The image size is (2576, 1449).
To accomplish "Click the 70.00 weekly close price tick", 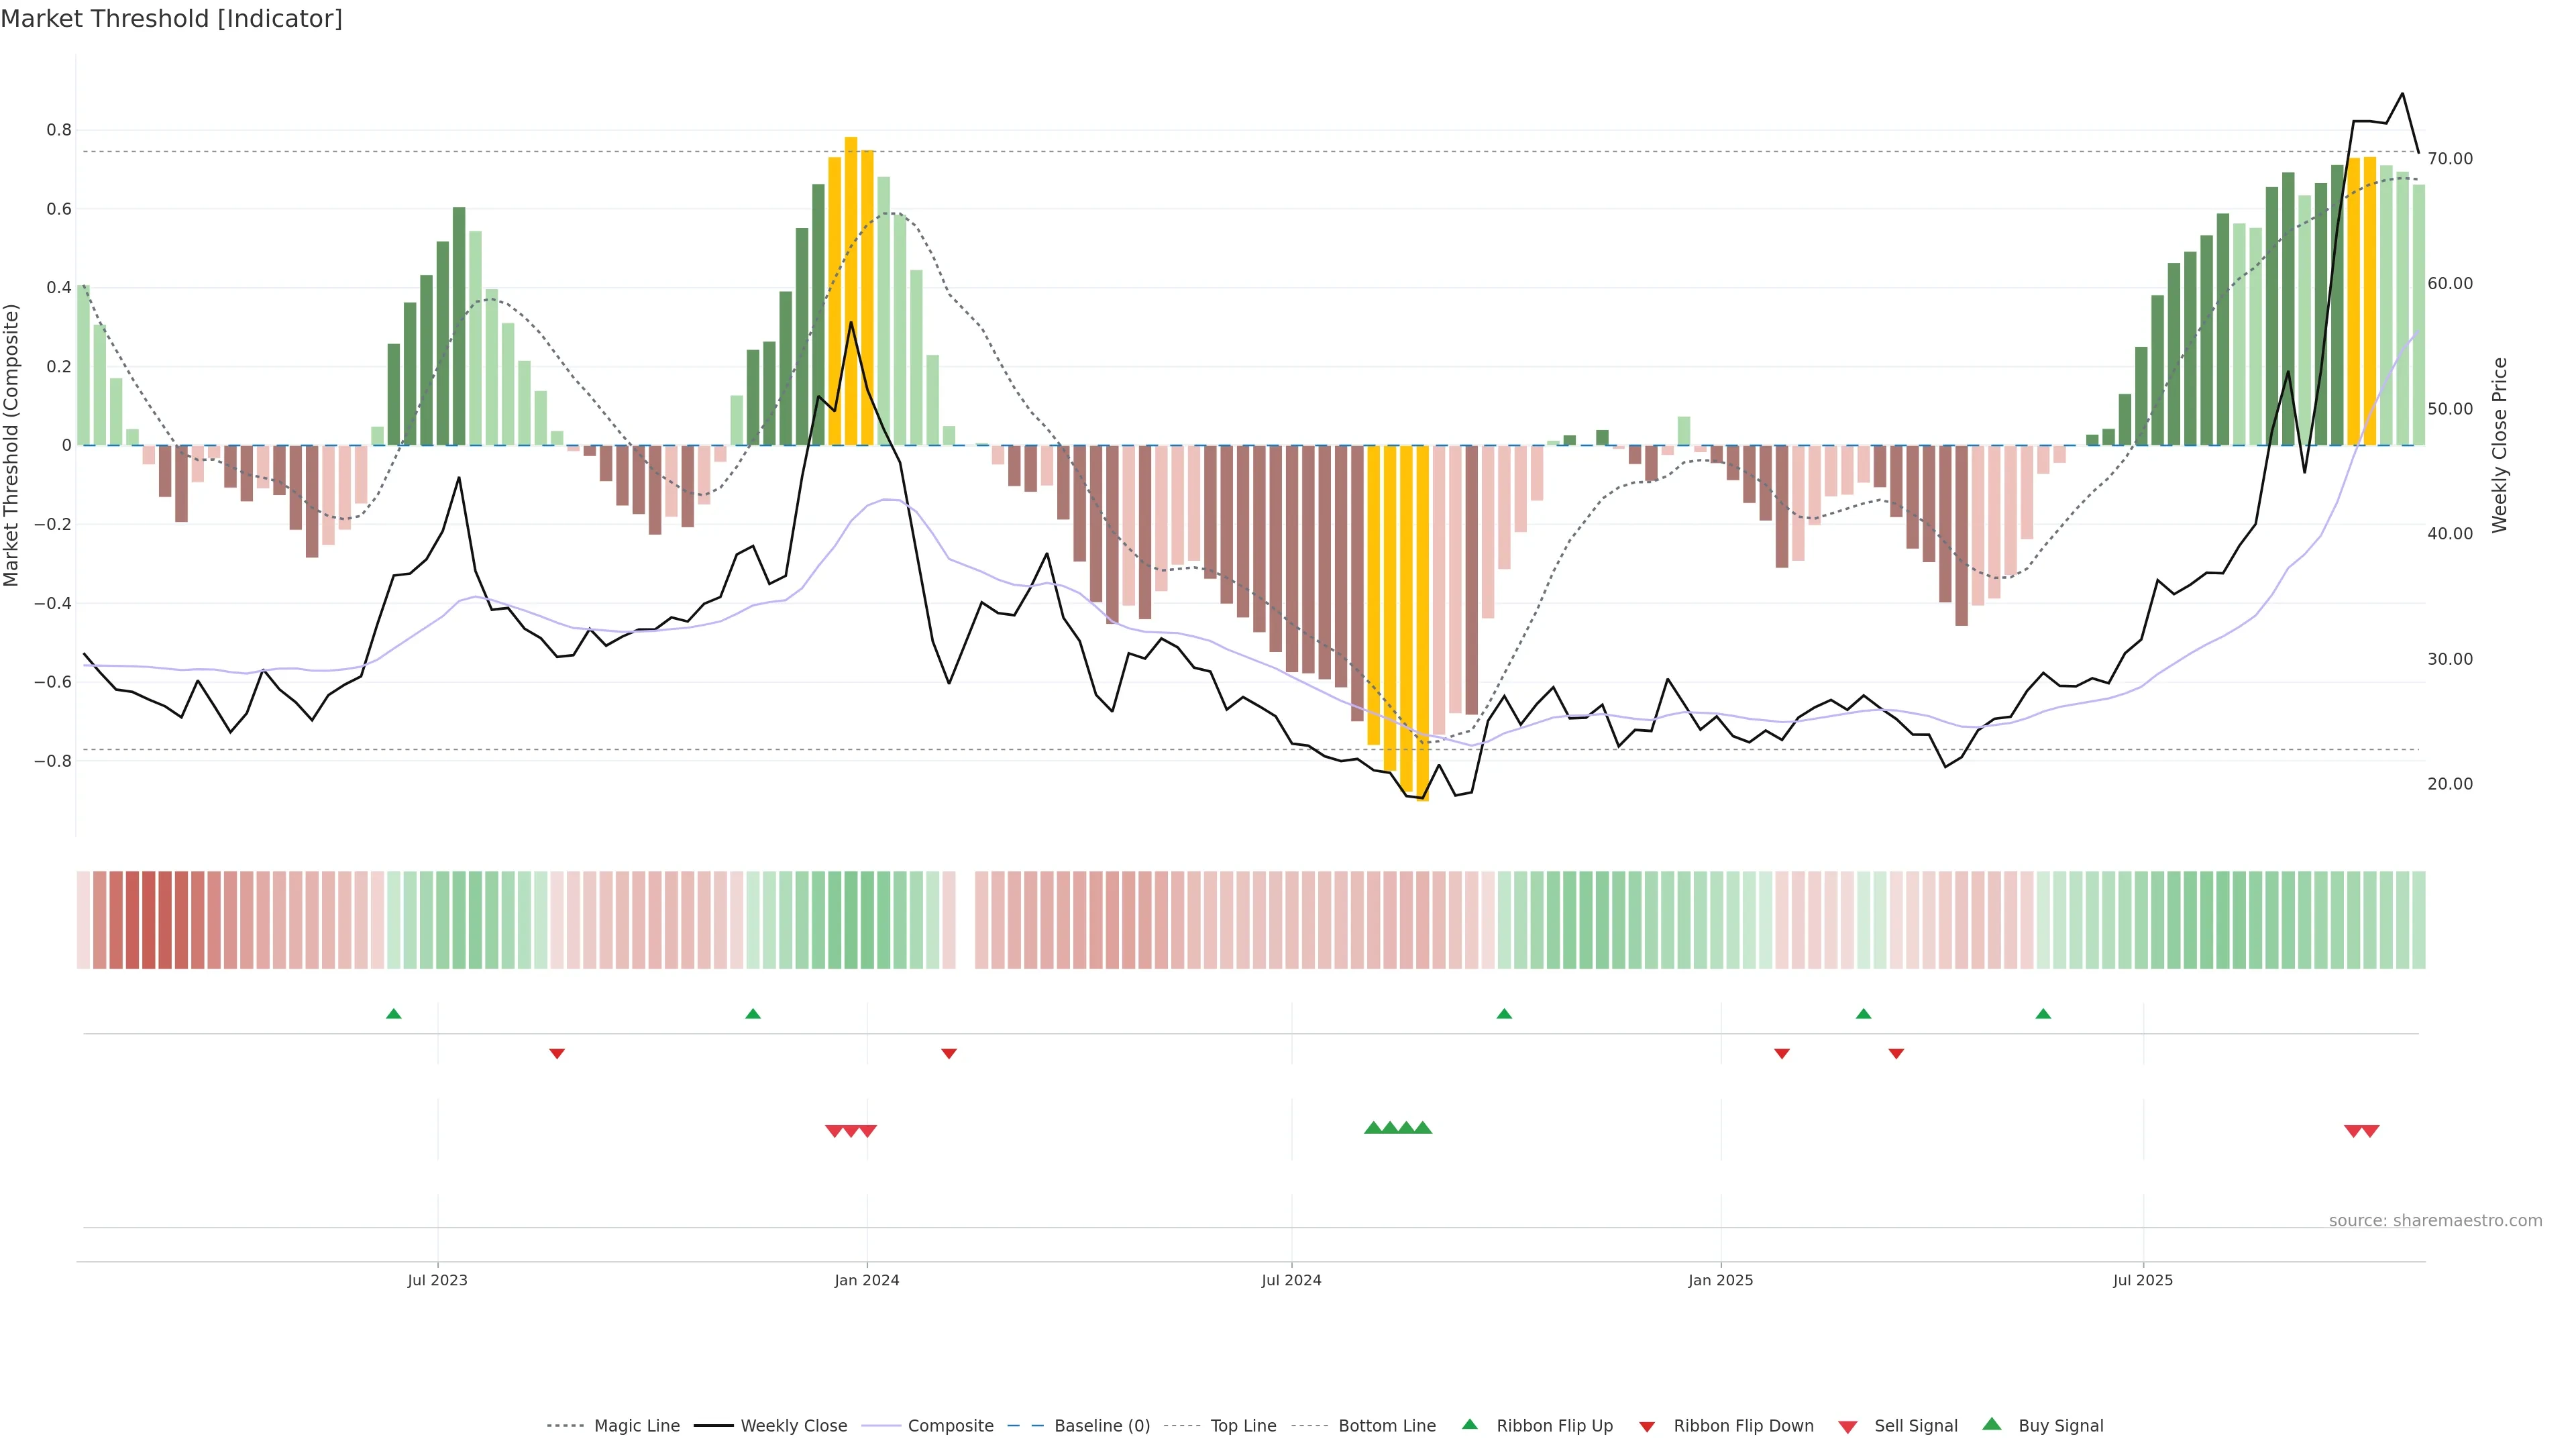I will click(x=2450, y=159).
